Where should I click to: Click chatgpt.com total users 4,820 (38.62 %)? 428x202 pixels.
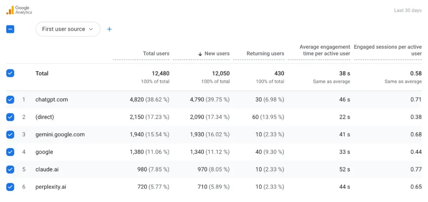tap(149, 100)
